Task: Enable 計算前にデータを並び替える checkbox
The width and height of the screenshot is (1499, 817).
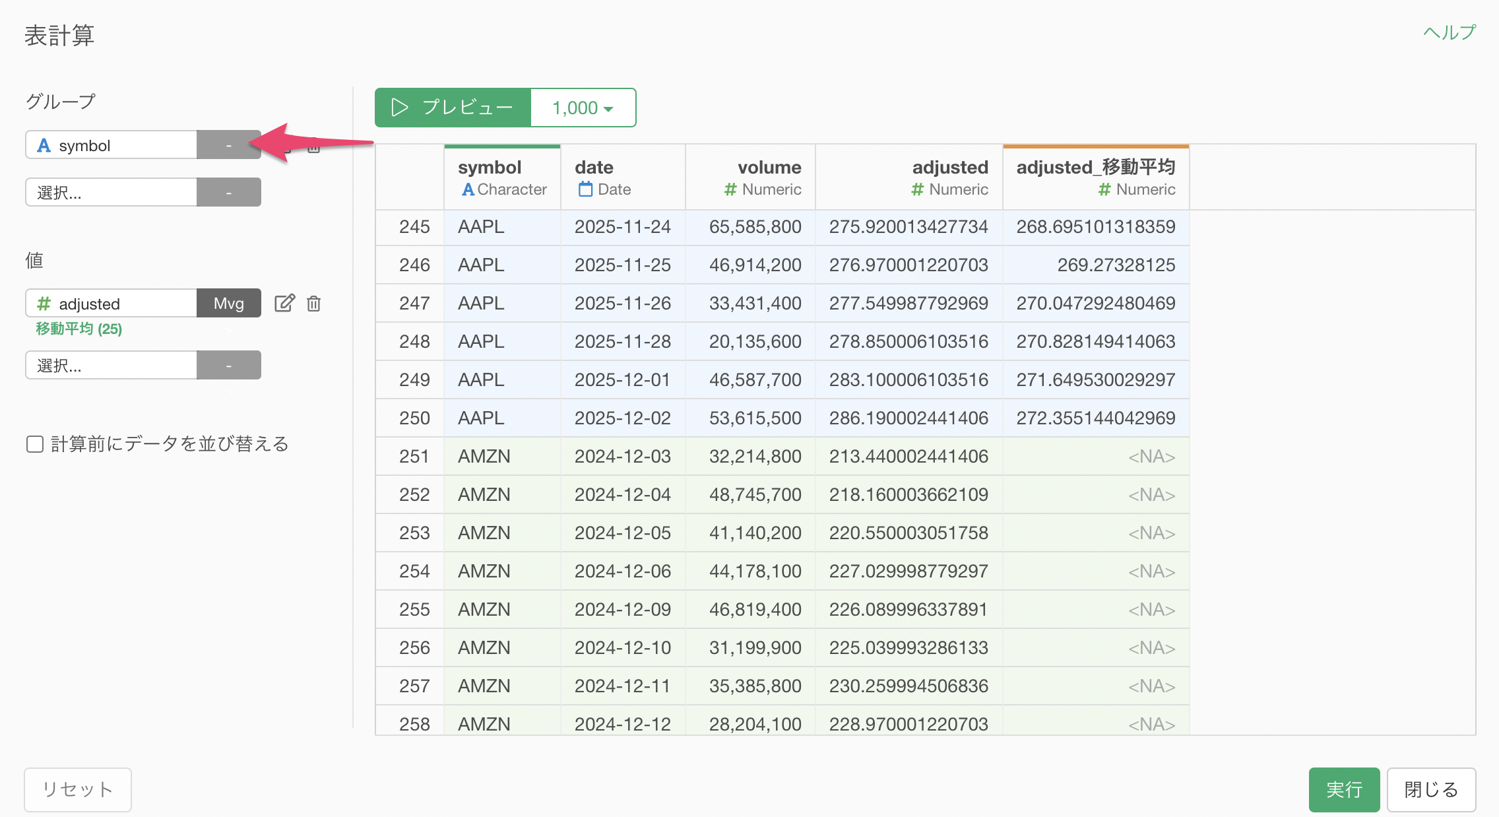Action: [35, 444]
